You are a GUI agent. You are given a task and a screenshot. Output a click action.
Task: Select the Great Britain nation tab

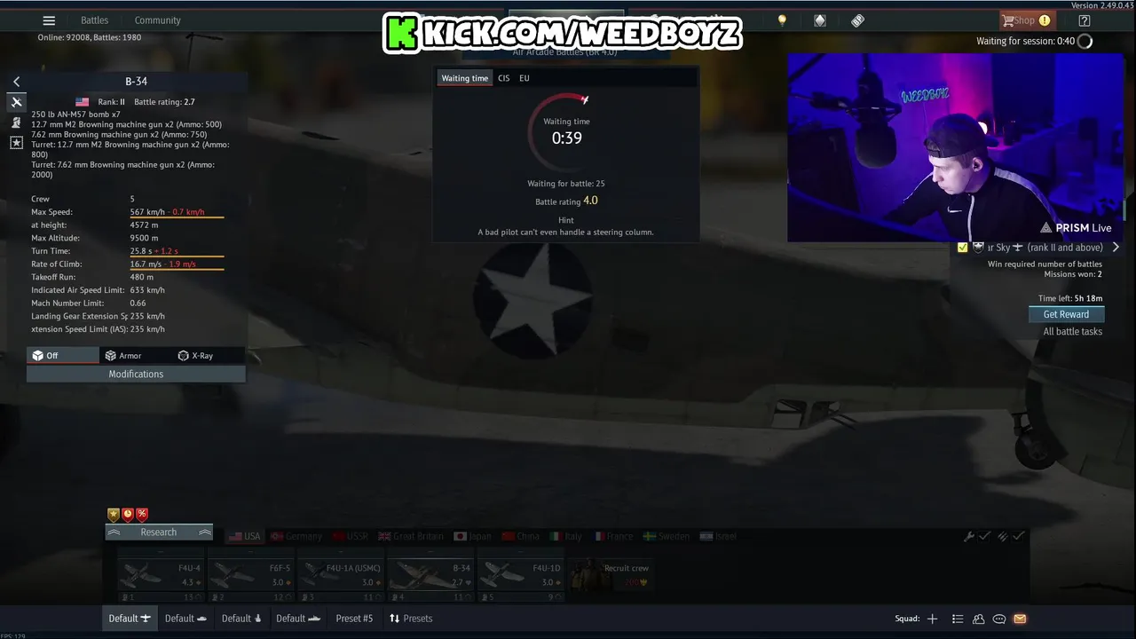click(411, 536)
